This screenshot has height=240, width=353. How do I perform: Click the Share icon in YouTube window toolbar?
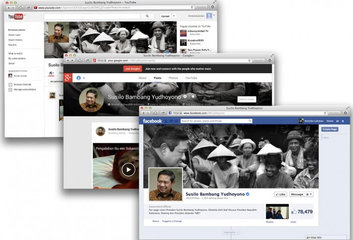[28, 7]
